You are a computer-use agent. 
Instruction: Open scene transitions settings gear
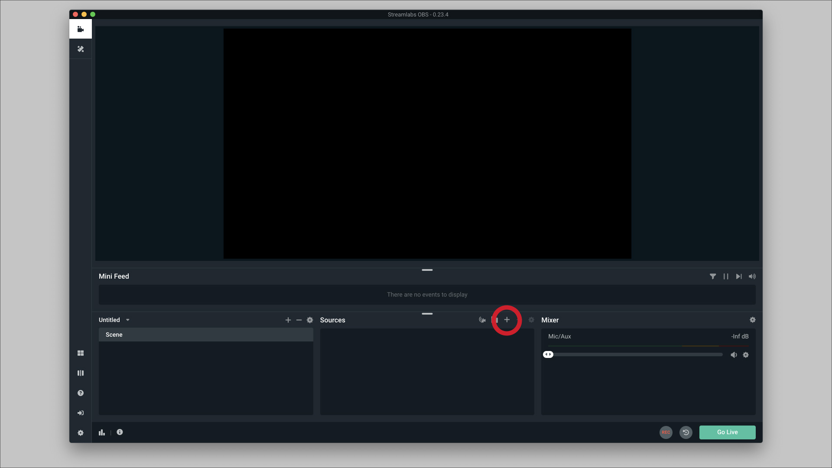tap(310, 320)
